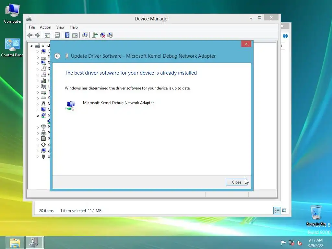Viewport: 332px width, 249px height.
Task: Select the USB controllers plug icon
Action: [43, 156]
